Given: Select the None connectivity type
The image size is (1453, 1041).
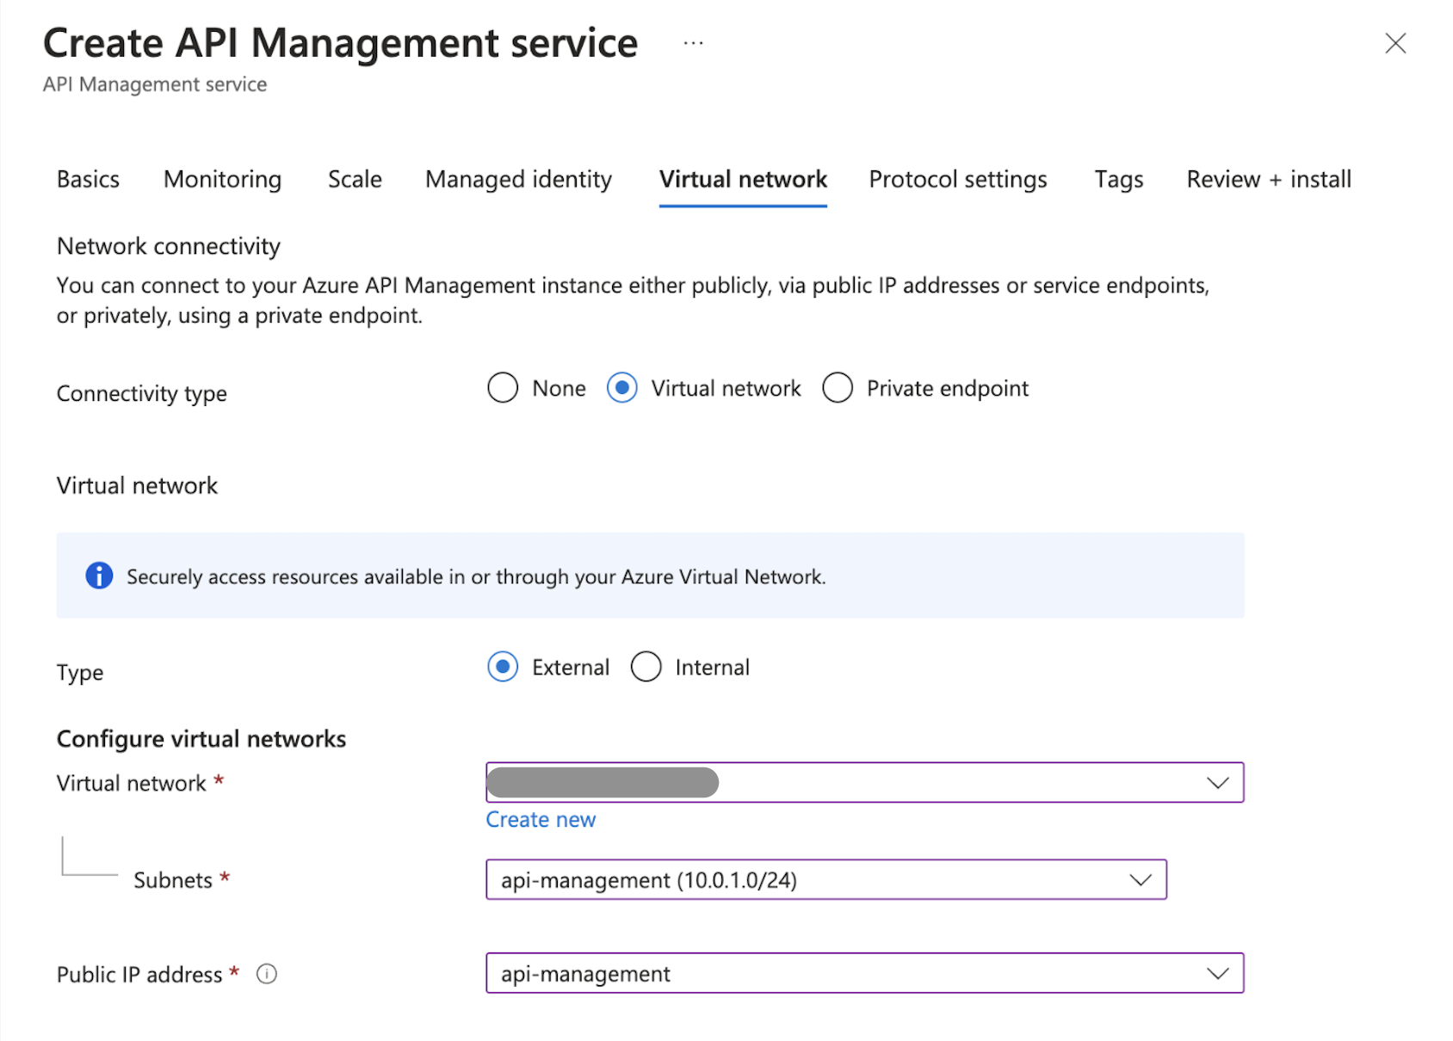Looking at the screenshot, I should (x=503, y=388).
